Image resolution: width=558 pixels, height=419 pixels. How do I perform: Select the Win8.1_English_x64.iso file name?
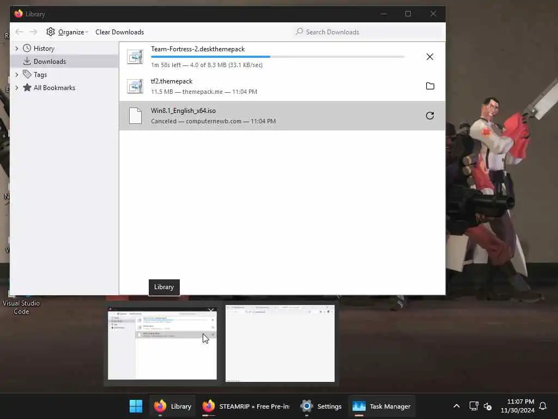pos(183,111)
